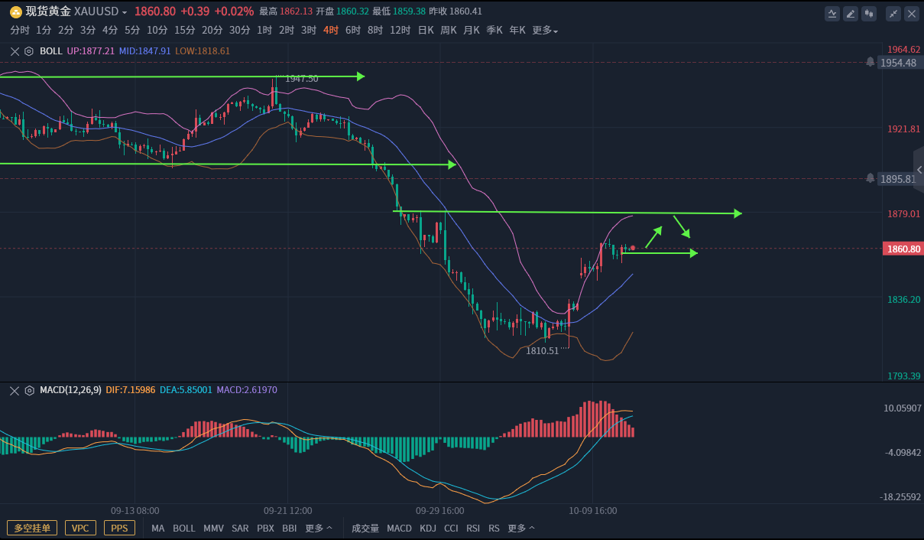This screenshot has height=540, width=924.
Task: Expand 更多 next to BBI indicator
Action: [319, 528]
